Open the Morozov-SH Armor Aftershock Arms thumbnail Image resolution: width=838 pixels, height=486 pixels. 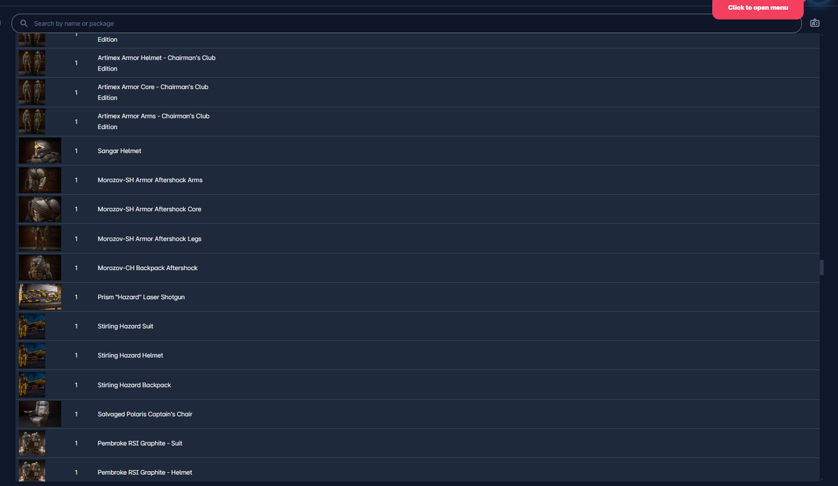coord(40,180)
